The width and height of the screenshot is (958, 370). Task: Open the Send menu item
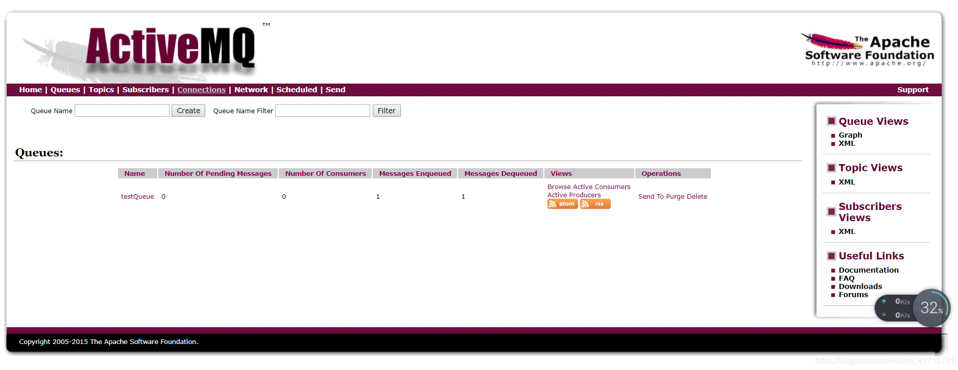click(336, 90)
